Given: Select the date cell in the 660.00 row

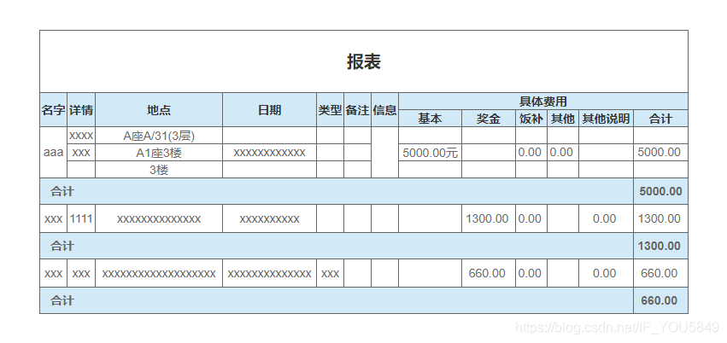Looking at the screenshot, I should [x=269, y=273].
